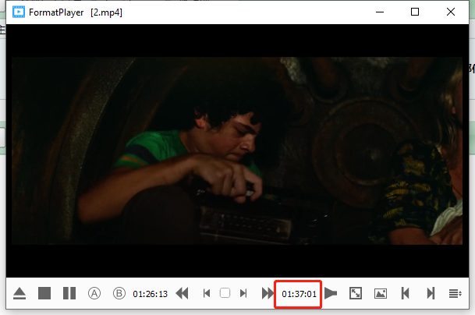Screen dimensions: 475x315
Task: Pause the video with the pause button
Action: pyautogui.click(x=69, y=293)
